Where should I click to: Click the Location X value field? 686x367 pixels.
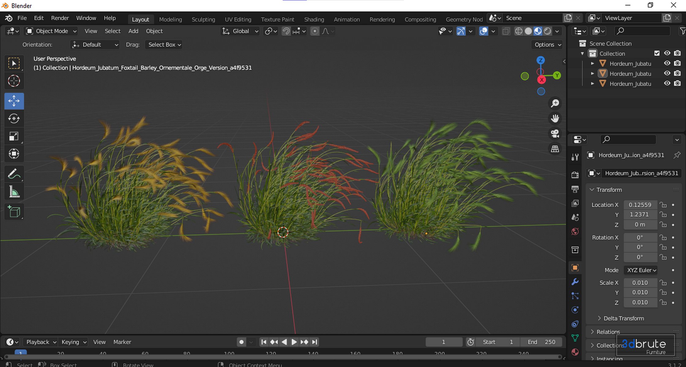point(640,205)
